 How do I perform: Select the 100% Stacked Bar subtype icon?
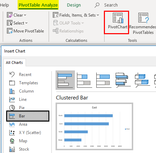pos(104,80)
